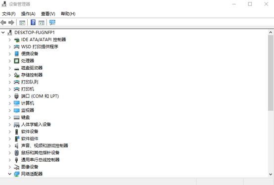The image size is (274, 185).
Task: Expand the 键盘 node
Action: point(10,117)
